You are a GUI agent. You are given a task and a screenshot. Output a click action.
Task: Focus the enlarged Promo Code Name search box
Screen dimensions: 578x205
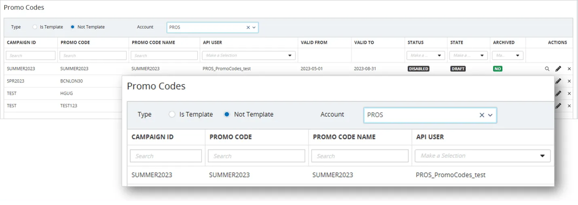click(x=360, y=156)
